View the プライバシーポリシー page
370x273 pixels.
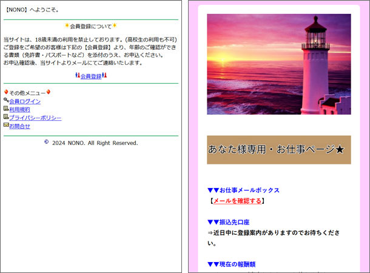click(35, 118)
